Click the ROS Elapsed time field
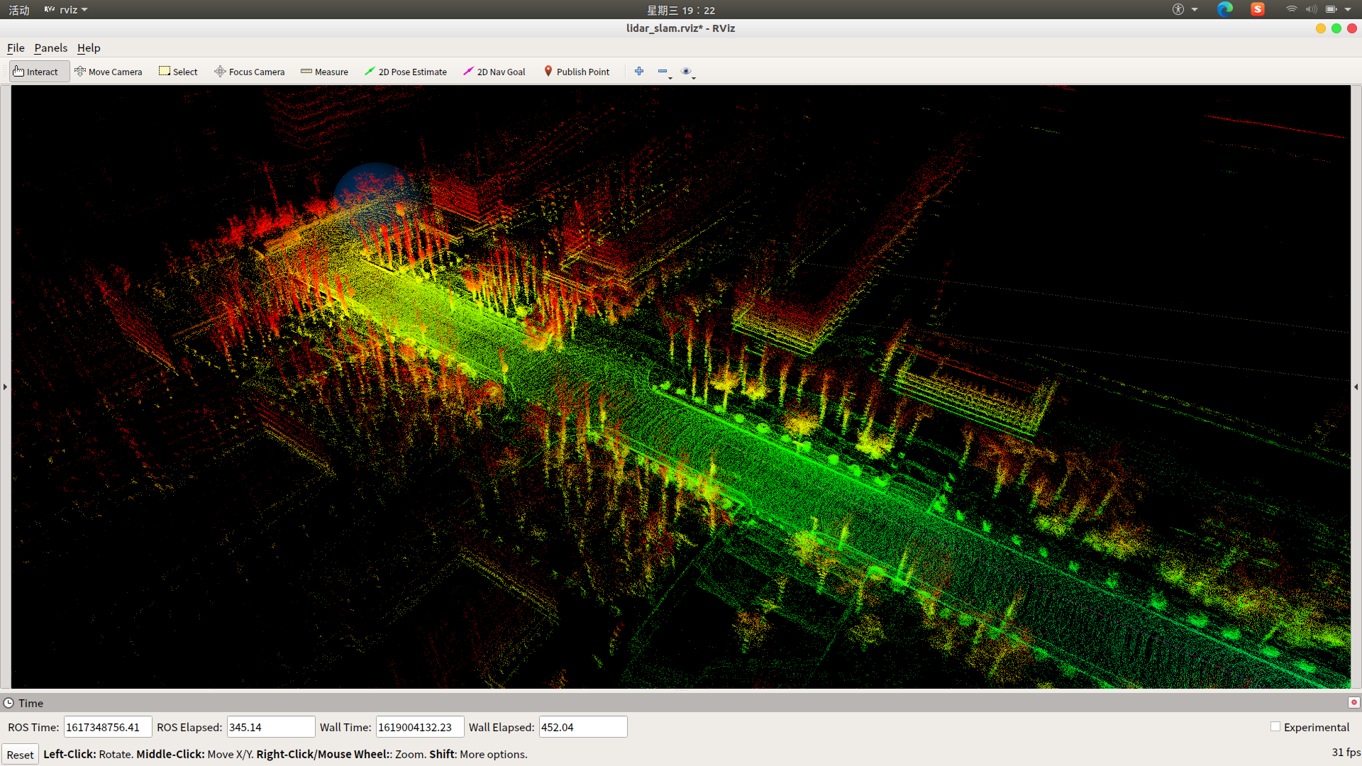Screen dimensions: 1362x766 click(270, 727)
